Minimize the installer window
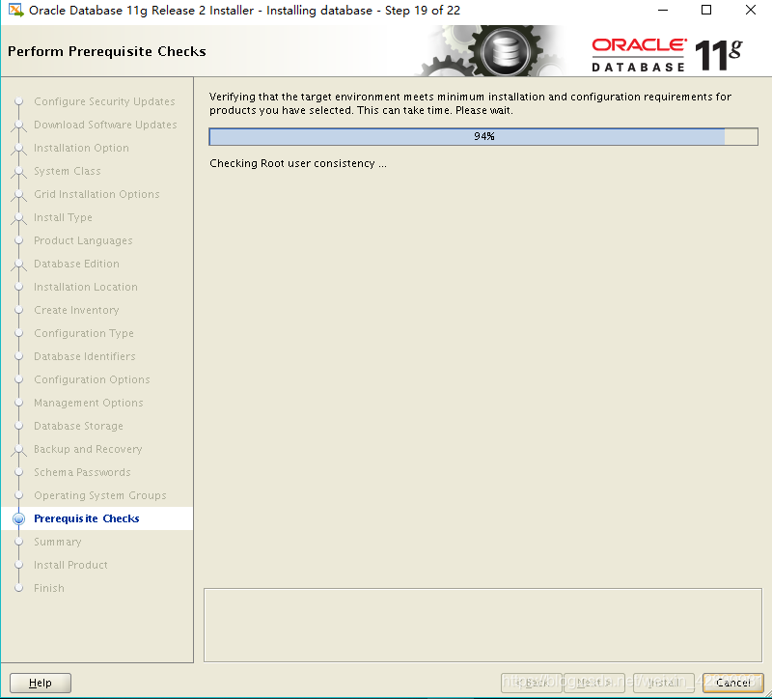 (663, 10)
